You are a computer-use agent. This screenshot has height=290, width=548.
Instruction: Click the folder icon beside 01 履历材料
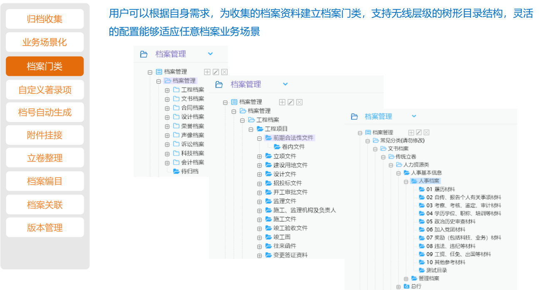pos(422,189)
